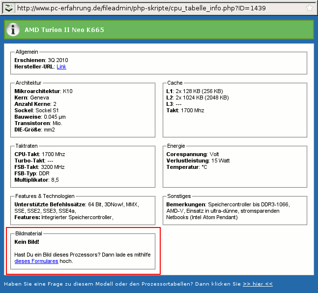Click the 'Verlustleistung' label in Energie
Image resolution: width=318 pixels, height=293 pixels.
click(187, 161)
